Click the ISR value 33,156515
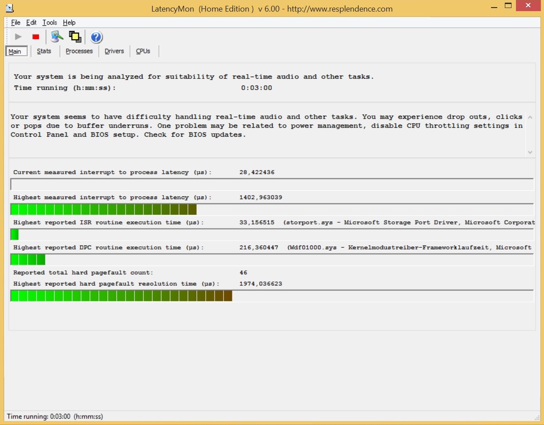 click(257, 222)
